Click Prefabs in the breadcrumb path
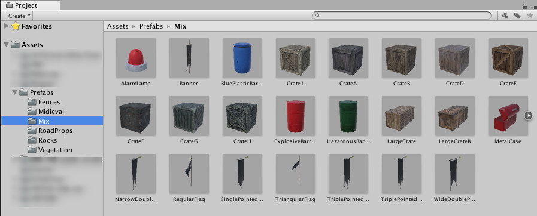Image resolution: width=537 pixels, height=216 pixels. coord(151,26)
